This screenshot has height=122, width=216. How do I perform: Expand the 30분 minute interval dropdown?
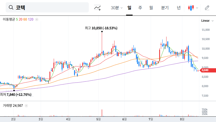[116, 8]
